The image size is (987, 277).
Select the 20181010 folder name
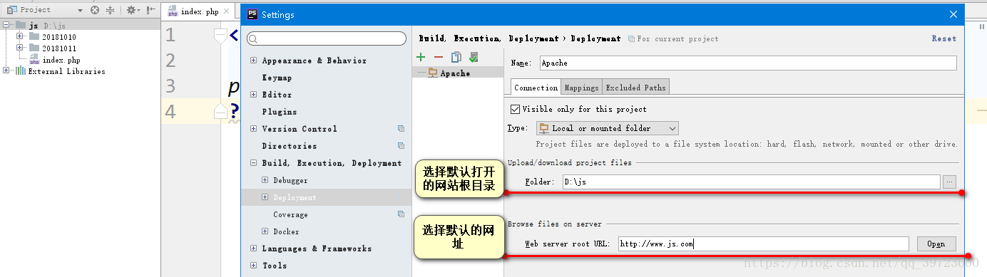(58, 36)
